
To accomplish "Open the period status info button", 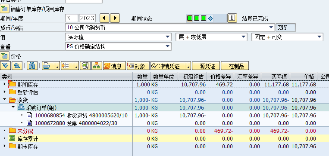I will pos(232,18).
